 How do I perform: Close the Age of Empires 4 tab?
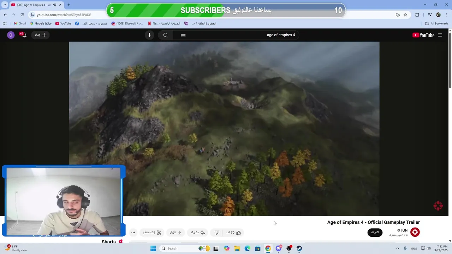click(60, 5)
